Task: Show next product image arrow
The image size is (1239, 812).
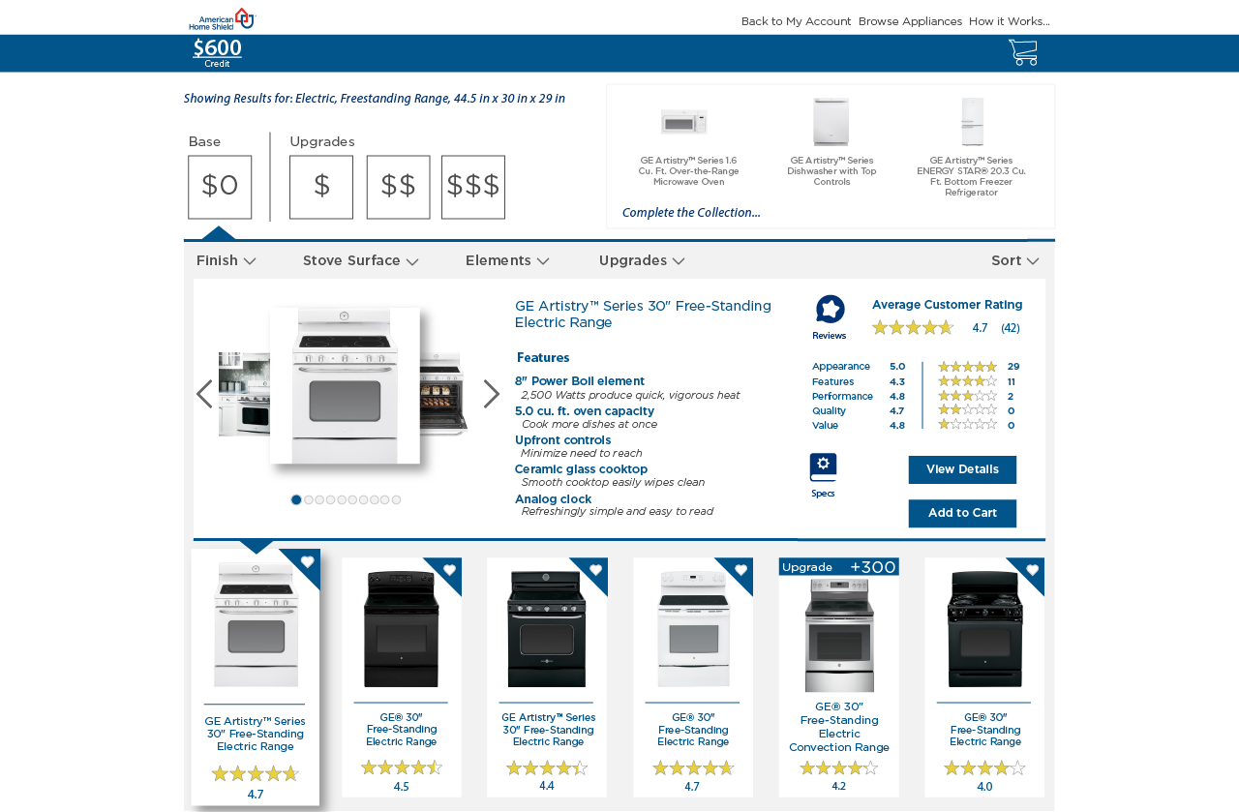Action: pos(492,394)
